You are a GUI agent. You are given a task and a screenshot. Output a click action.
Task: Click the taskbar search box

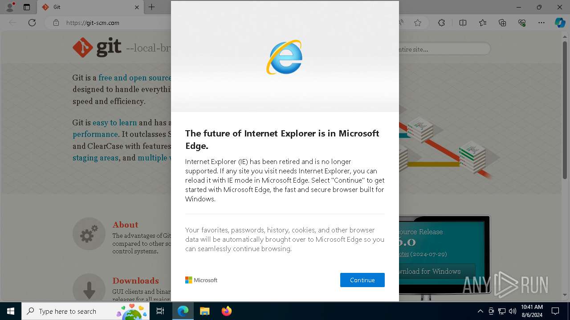point(85,311)
